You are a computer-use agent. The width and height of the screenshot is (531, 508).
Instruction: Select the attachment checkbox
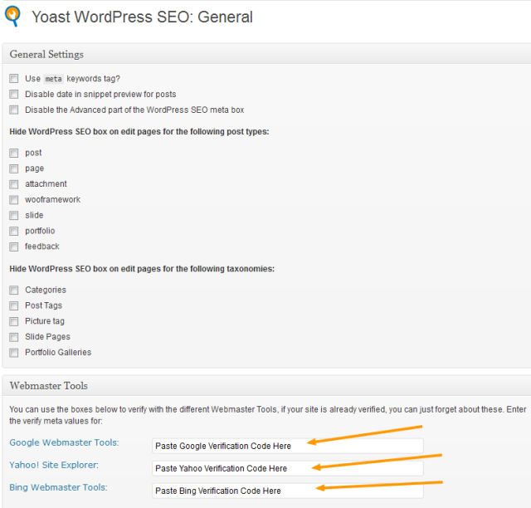pyautogui.click(x=14, y=184)
